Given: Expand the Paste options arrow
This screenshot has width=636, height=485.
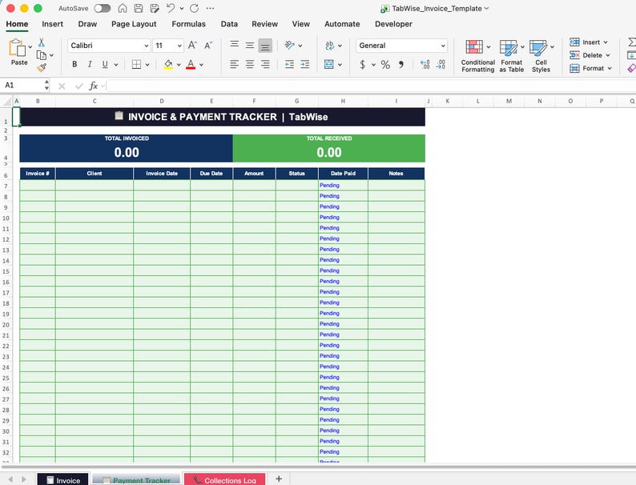Looking at the screenshot, I should click(30, 46).
